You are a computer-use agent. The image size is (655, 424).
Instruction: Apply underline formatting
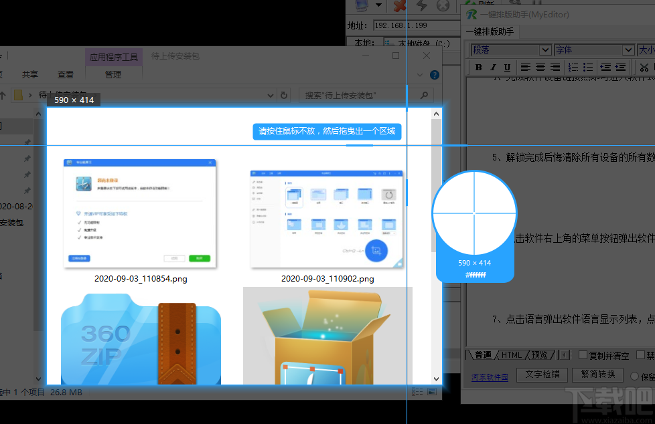[x=508, y=67]
